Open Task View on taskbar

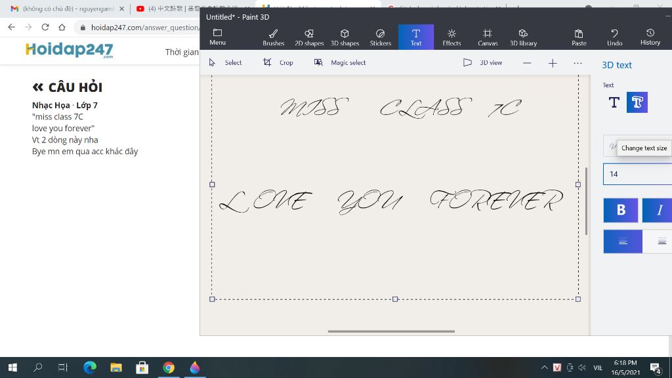coord(63,367)
